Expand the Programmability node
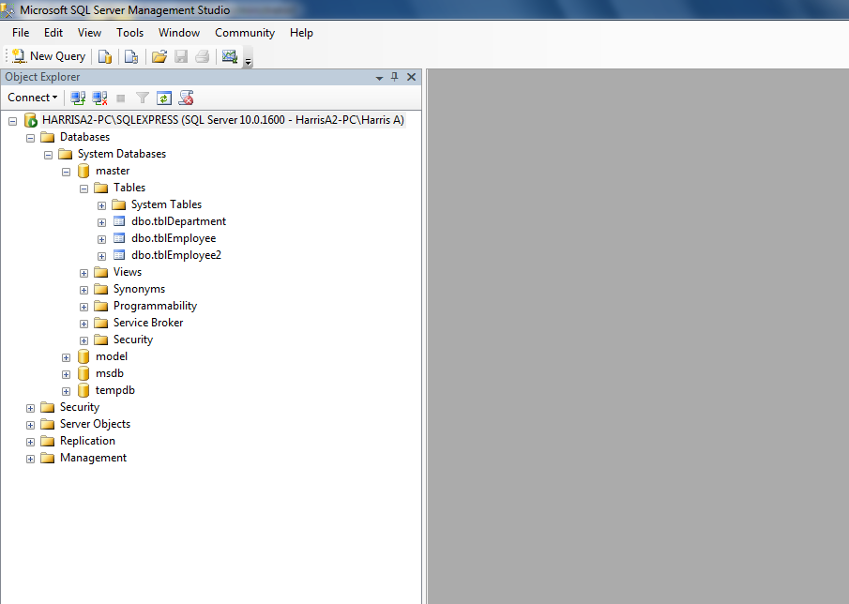Image resolution: width=849 pixels, height=604 pixels. (x=83, y=306)
